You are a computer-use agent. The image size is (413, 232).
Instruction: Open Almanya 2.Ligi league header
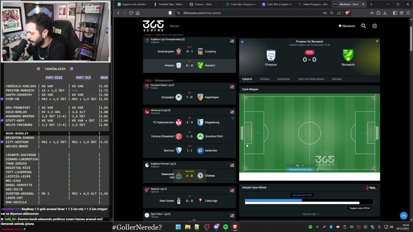pos(189,112)
